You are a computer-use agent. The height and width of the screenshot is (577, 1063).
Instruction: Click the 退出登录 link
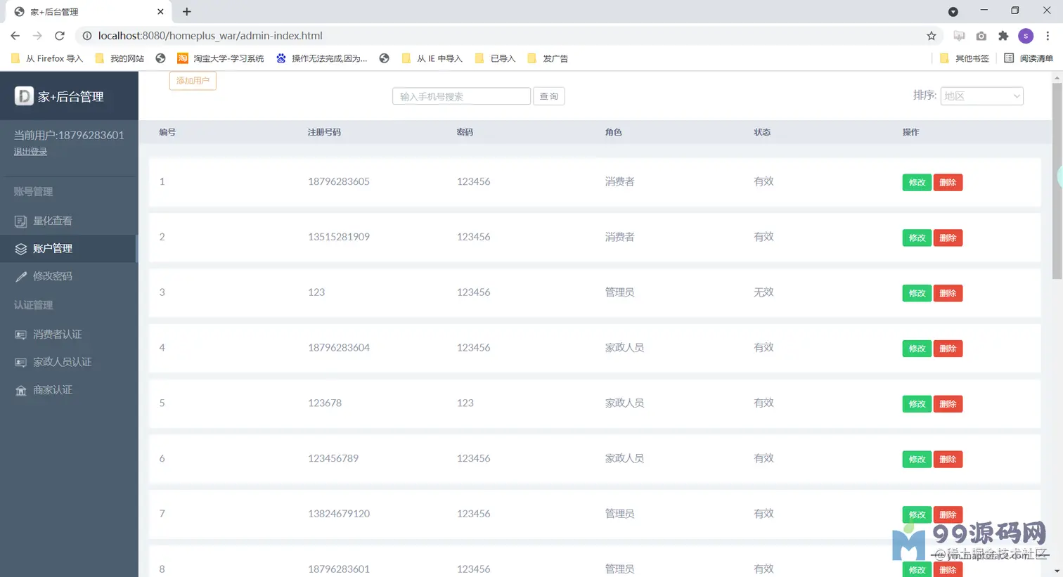(30, 152)
